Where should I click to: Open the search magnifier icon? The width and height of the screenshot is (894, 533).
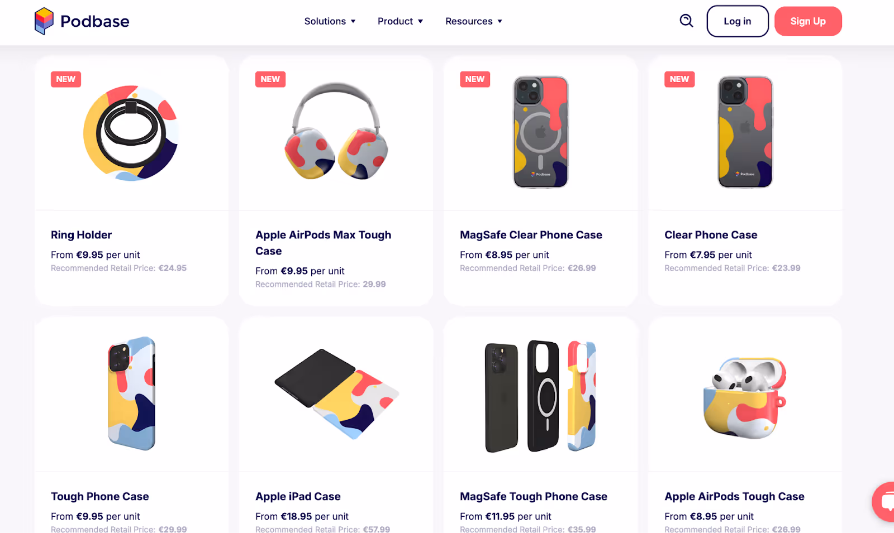(686, 21)
